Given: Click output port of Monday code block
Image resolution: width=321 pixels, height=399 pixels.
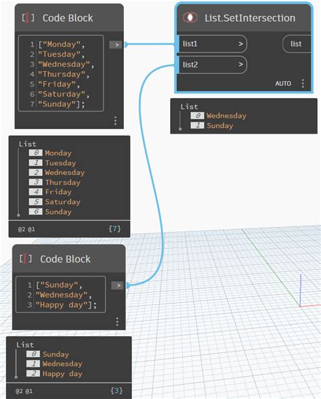Looking at the screenshot, I should (x=116, y=45).
